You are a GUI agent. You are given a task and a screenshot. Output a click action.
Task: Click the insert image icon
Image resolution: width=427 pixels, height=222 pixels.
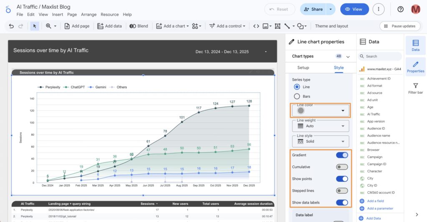tap(266, 26)
